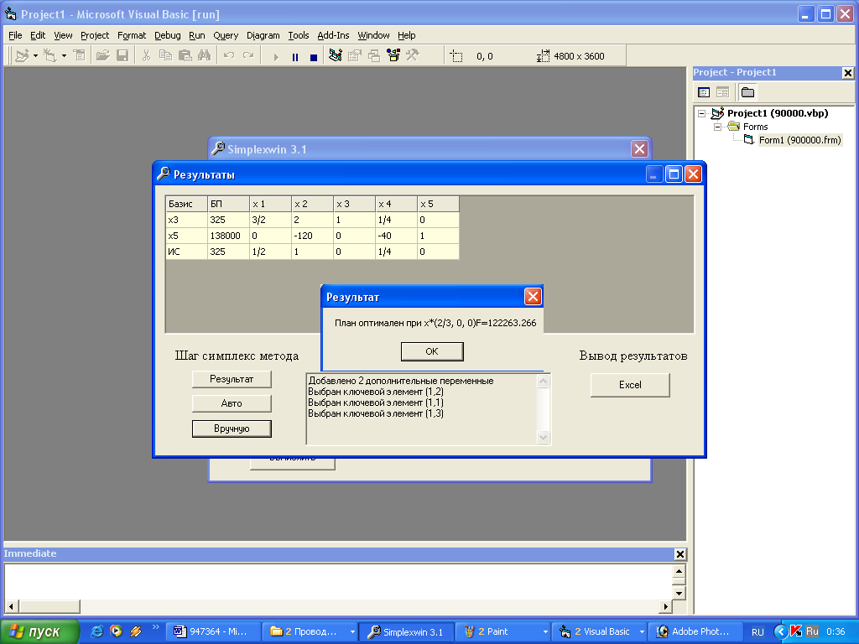Collapse the Forms folder node
Image resolution: width=859 pixels, height=644 pixels.
click(x=718, y=127)
